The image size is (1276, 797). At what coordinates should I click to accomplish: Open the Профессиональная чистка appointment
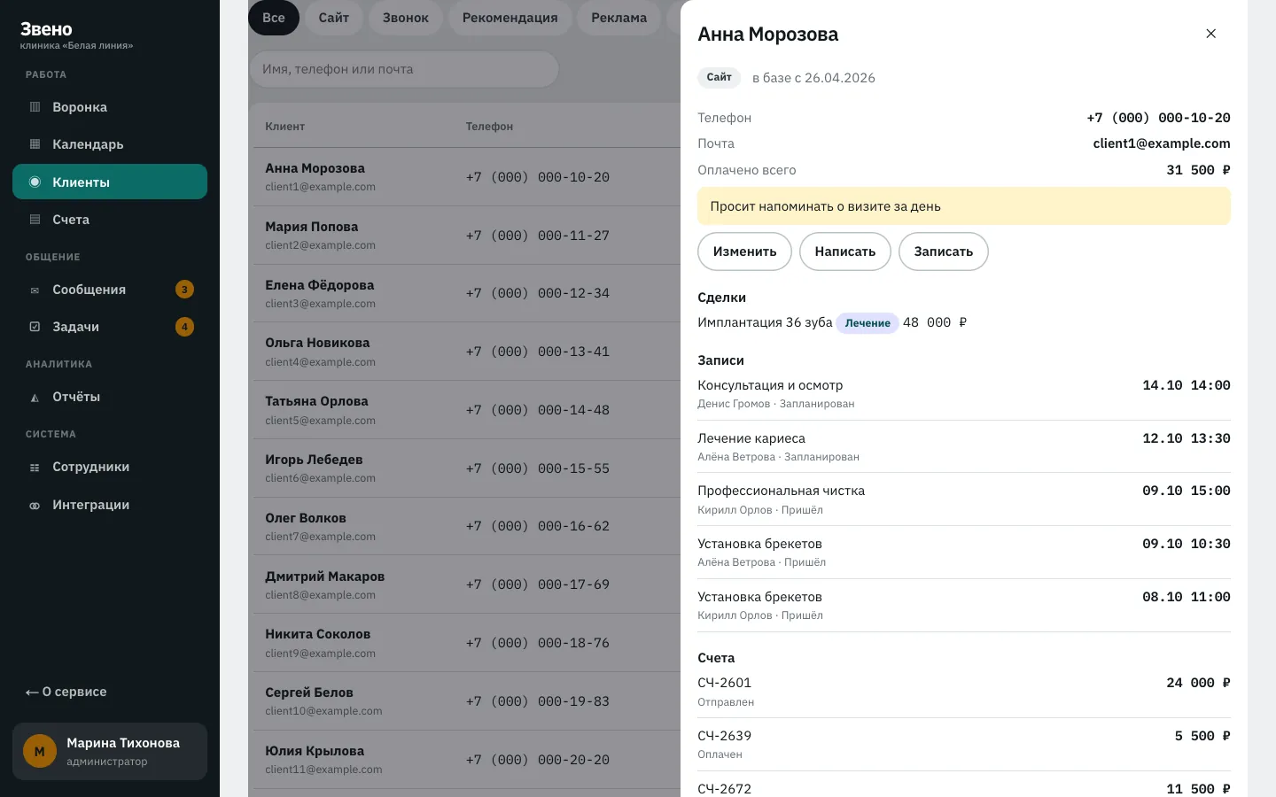pos(964,499)
